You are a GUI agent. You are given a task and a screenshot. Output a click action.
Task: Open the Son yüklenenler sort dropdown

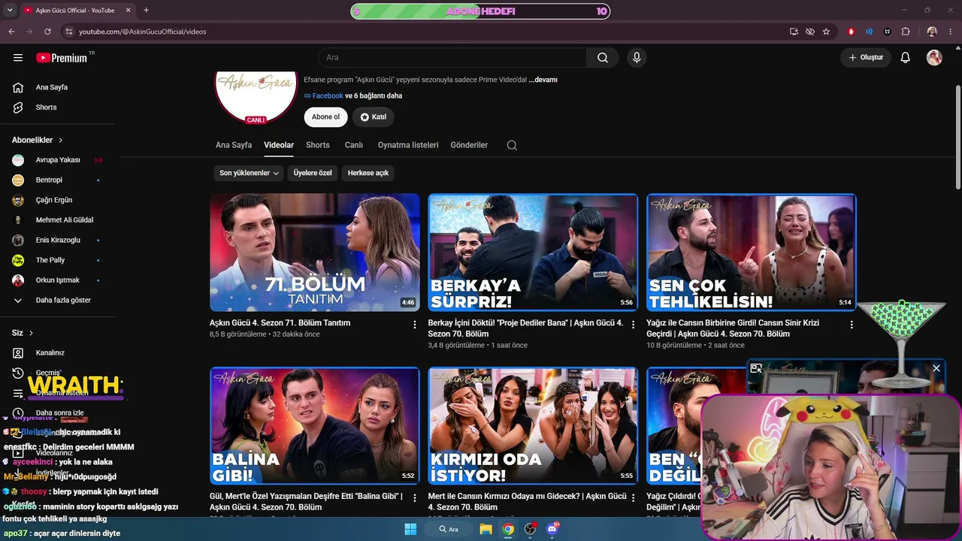coord(249,173)
